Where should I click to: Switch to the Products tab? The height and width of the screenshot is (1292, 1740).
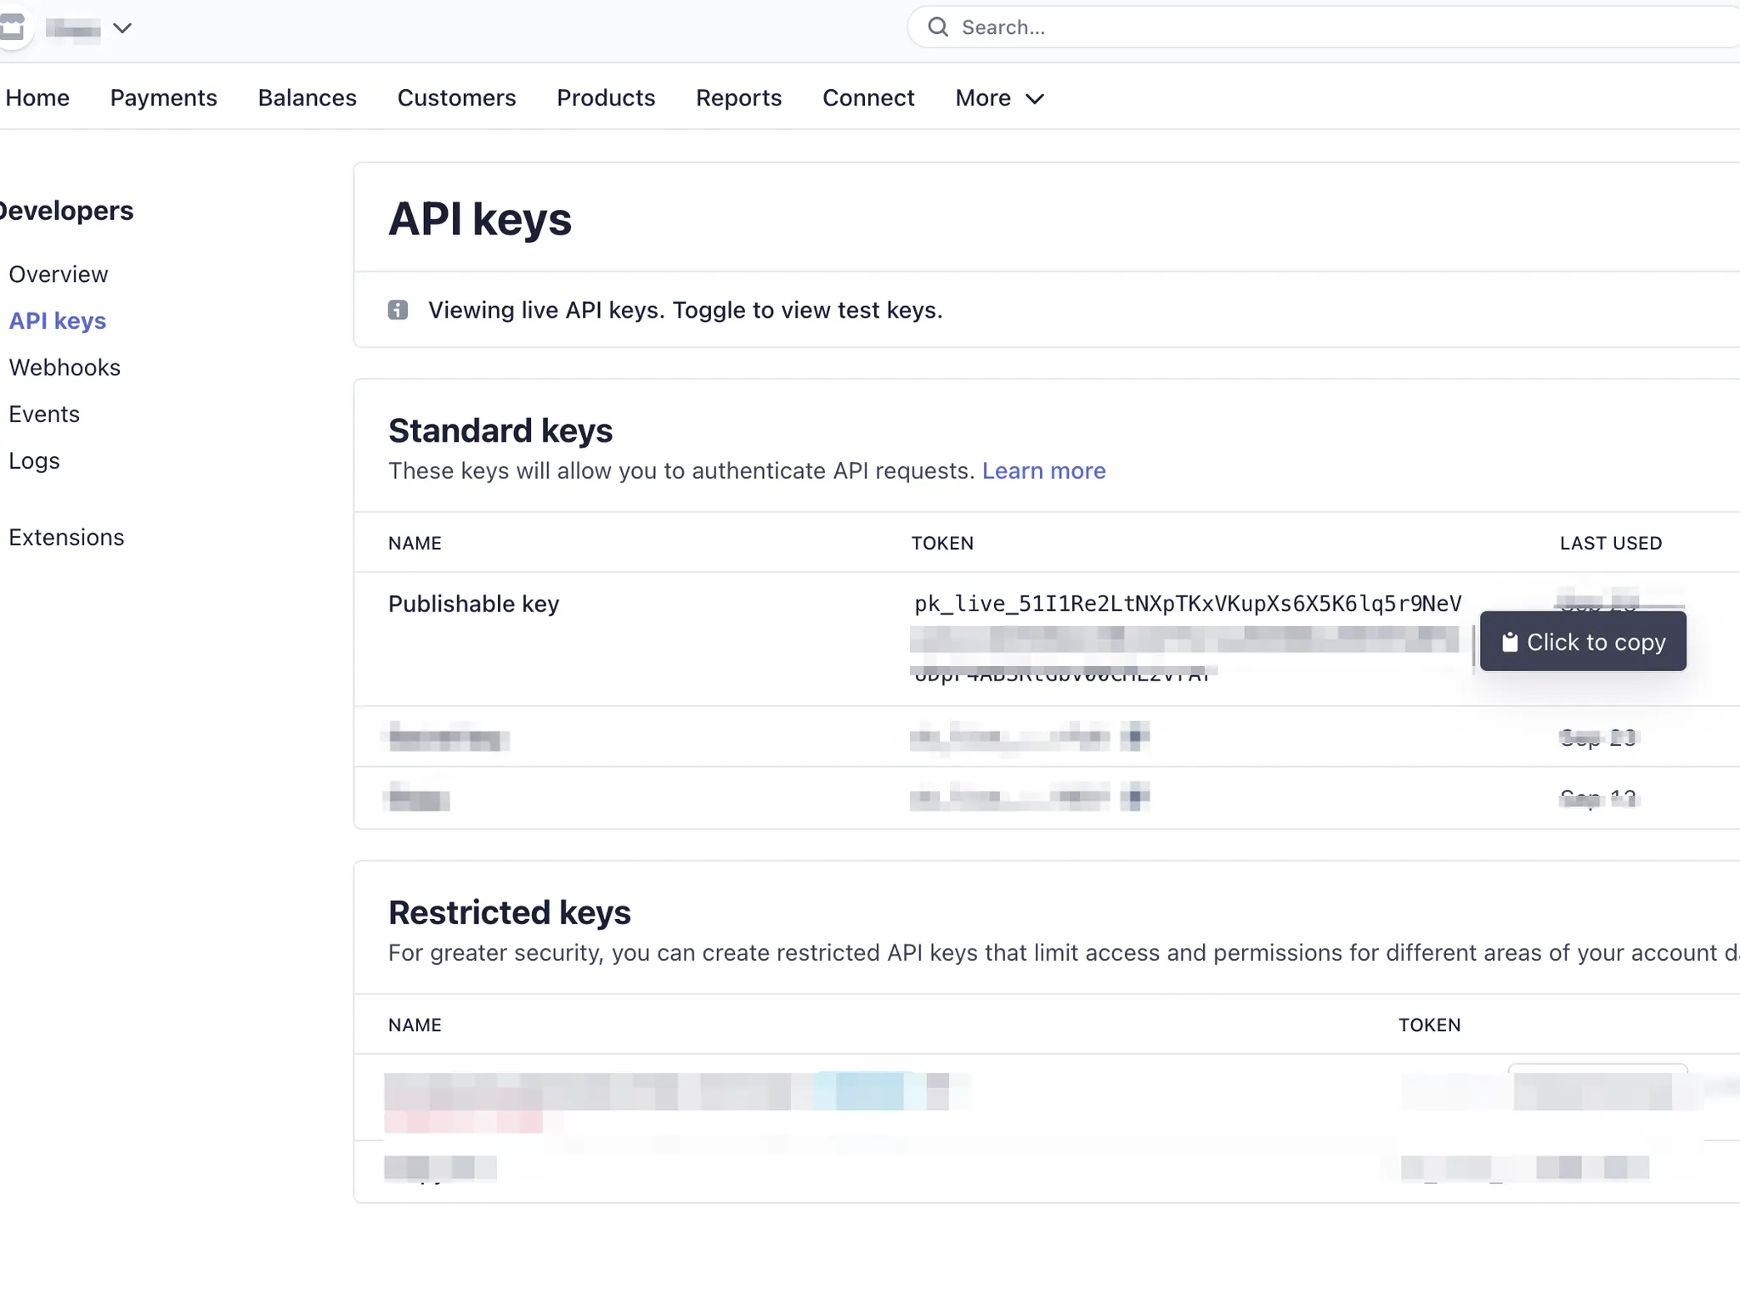click(606, 99)
